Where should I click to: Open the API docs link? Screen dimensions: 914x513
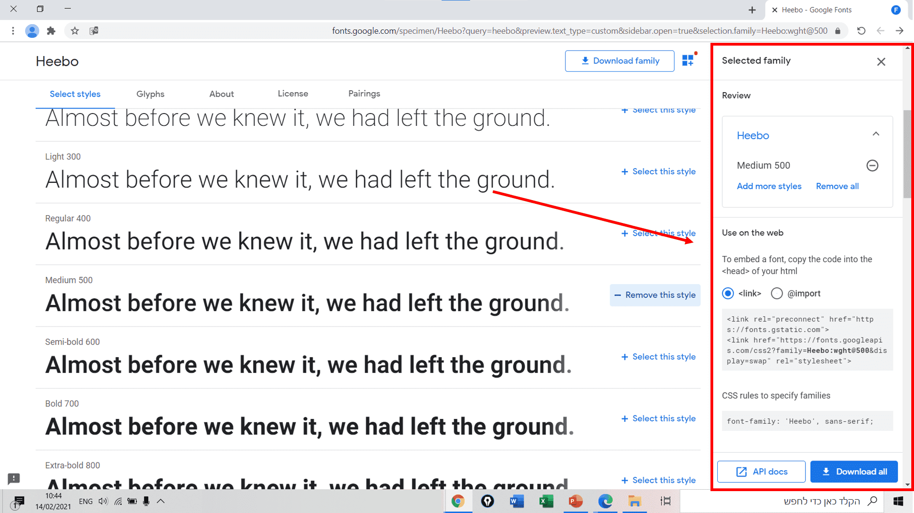tap(761, 472)
